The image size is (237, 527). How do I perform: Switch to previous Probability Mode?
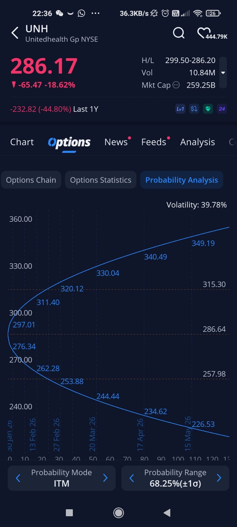(18, 478)
